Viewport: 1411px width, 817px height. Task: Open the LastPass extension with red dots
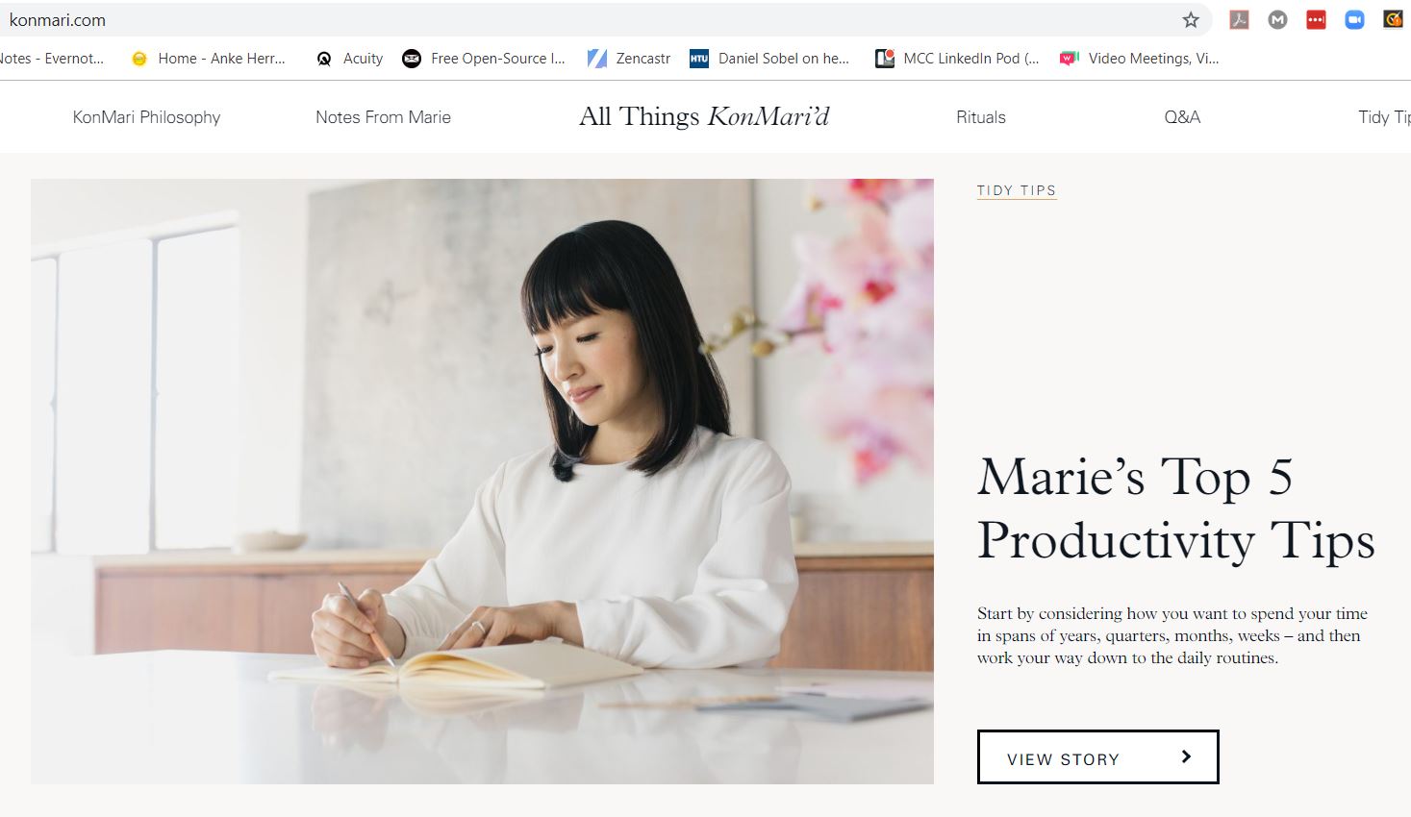point(1316,19)
